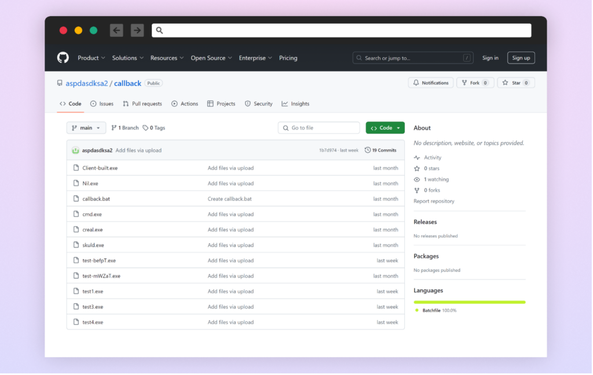Open the 19 Commits history link
The height and width of the screenshot is (375, 593).
[x=380, y=150]
